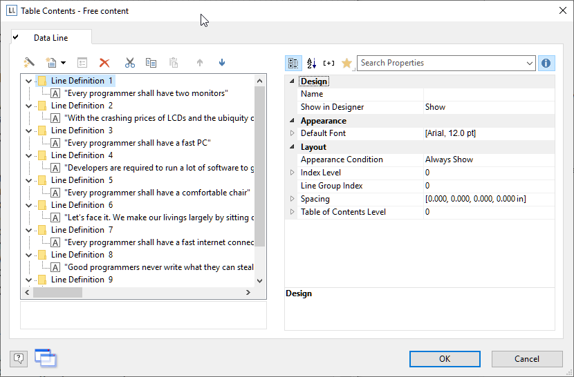Collapse Line Definition 3 node

pos(28,131)
